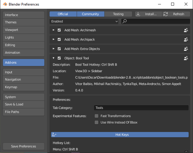193x153 pixels.
Task: Disable the Add Mesh: Archipack add-on checkbox
Action: point(59,39)
